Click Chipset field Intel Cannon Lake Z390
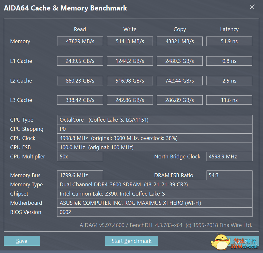This screenshot has height=253, width=263. [155, 194]
